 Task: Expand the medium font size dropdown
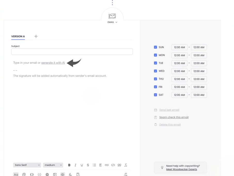pos(53,165)
